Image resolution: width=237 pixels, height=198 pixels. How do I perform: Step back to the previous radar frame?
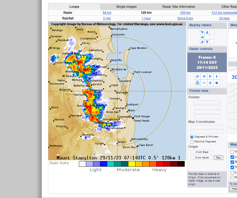(204, 76)
